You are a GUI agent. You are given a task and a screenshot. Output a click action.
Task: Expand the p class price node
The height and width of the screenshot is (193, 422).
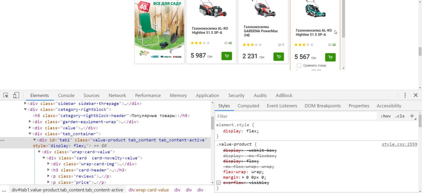tap(49, 182)
